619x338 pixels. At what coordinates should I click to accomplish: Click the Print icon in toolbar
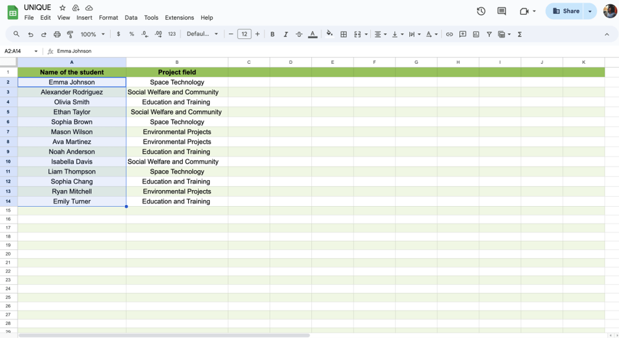click(57, 35)
